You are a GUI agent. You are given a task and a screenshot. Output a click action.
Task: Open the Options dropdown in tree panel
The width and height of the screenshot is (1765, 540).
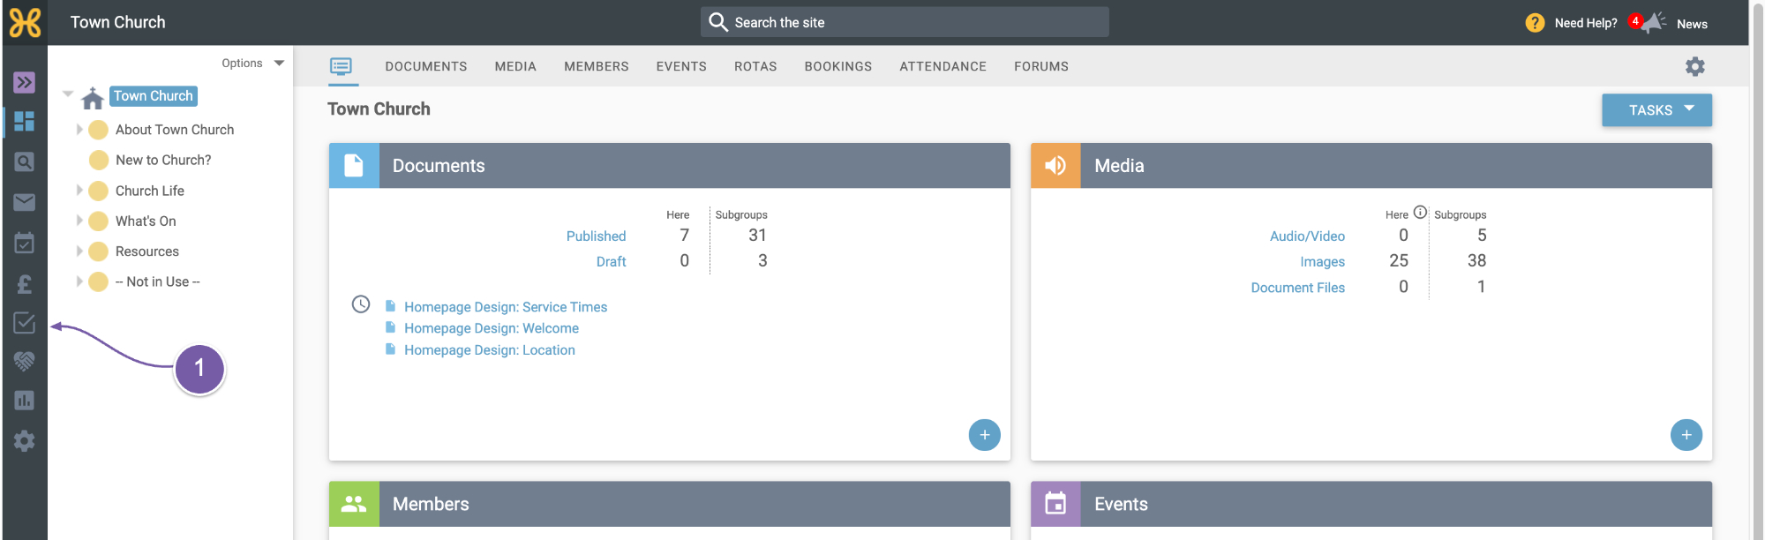[x=252, y=64]
